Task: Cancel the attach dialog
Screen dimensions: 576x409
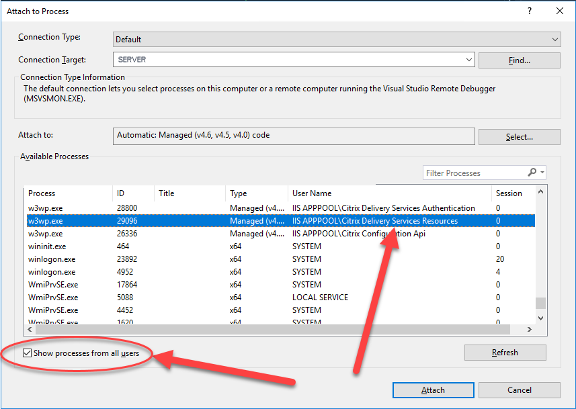Action: 519,390
